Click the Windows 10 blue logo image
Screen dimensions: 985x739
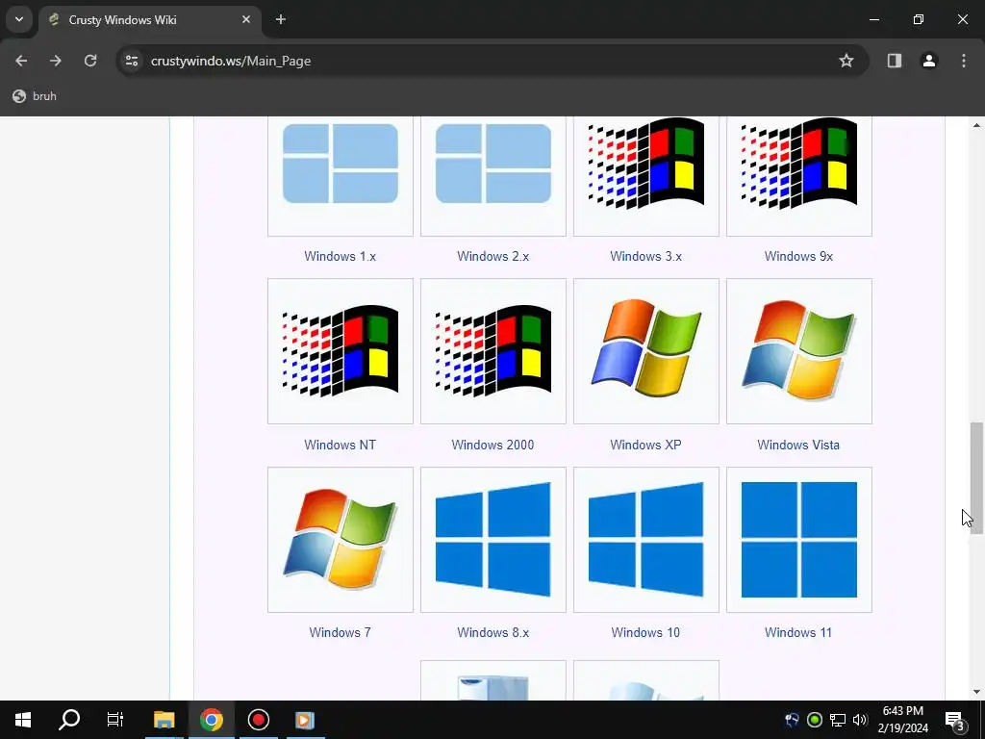645,539
